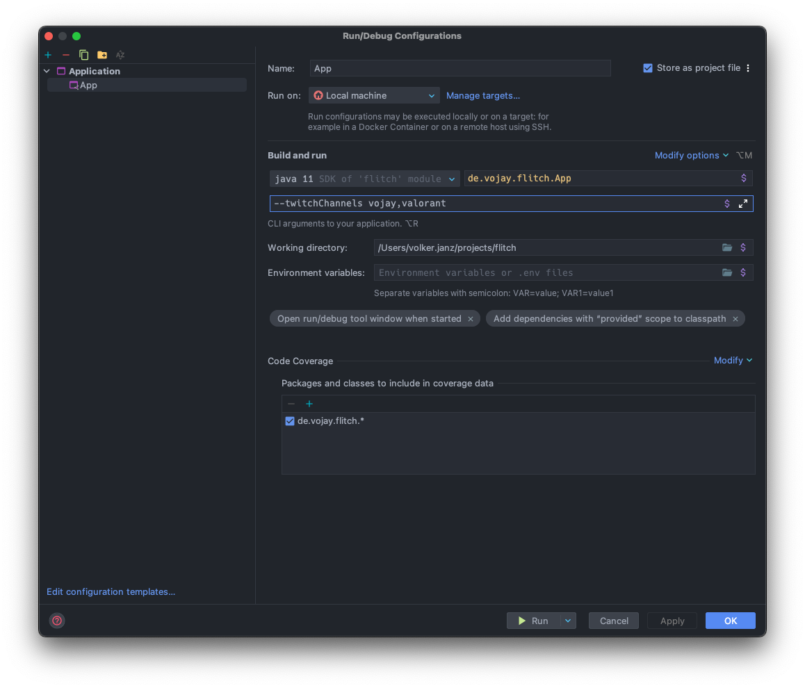This screenshot has height=688, width=805.
Task: Expand CLI arguments field into larger editor
Action: (742, 204)
